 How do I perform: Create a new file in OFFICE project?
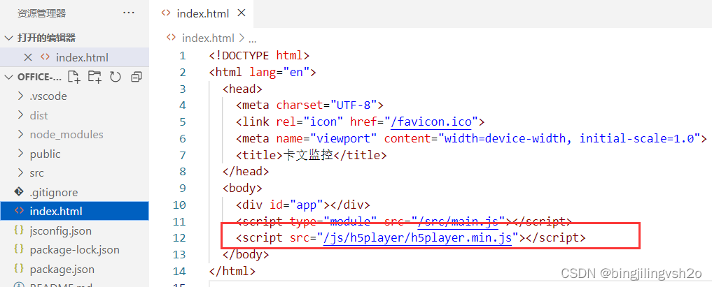[x=74, y=77]
